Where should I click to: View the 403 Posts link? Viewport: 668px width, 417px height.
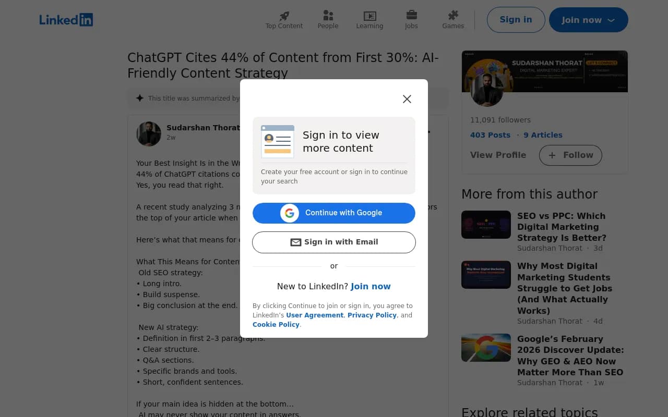point(490,135)
